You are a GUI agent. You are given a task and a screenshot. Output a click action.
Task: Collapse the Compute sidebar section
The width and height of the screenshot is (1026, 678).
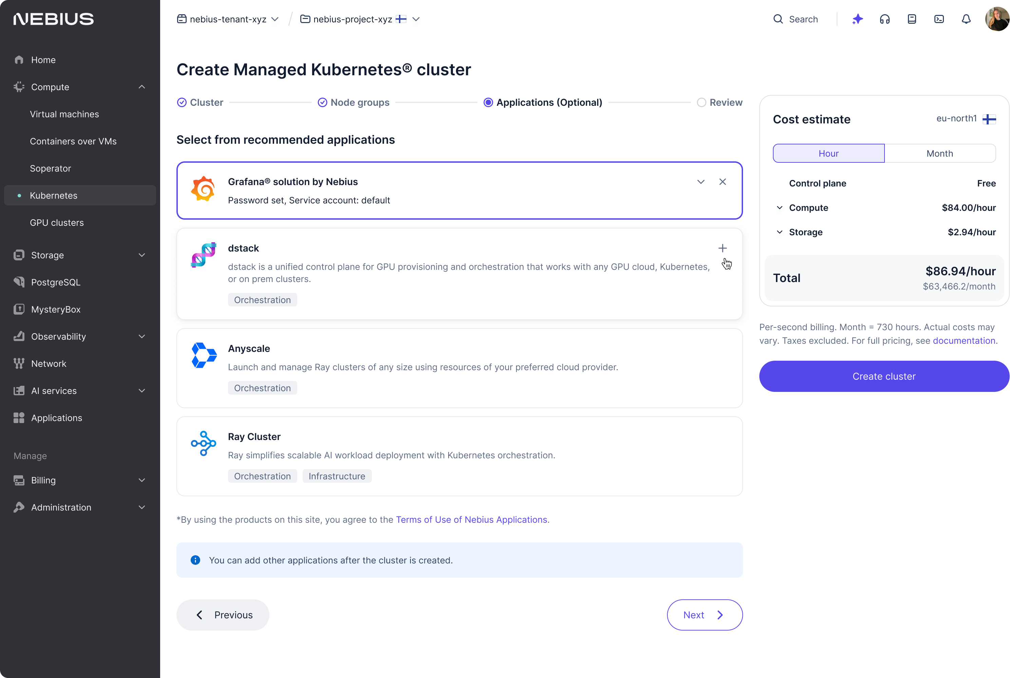(141, 87)
